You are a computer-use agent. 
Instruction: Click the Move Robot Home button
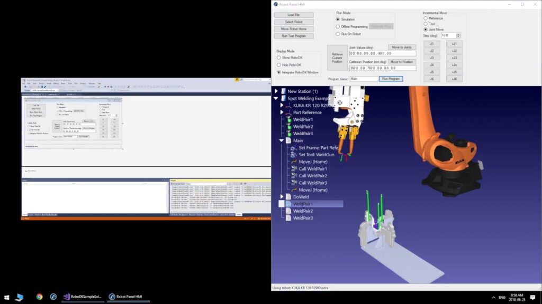[x=294, y=29]
